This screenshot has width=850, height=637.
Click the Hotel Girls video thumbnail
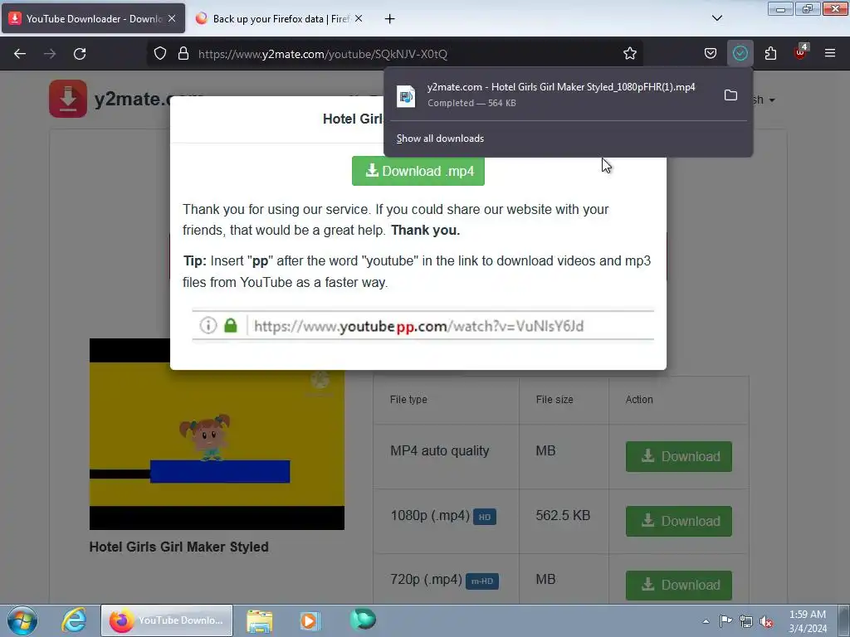(217, 434)
